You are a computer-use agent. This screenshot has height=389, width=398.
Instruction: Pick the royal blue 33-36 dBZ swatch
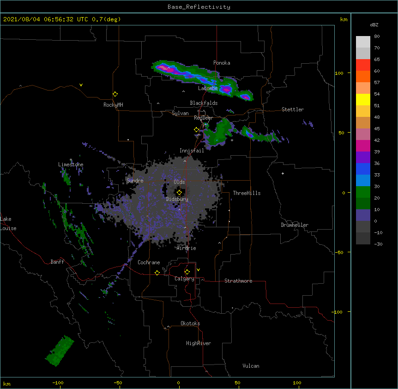click(x=363, y=169)
